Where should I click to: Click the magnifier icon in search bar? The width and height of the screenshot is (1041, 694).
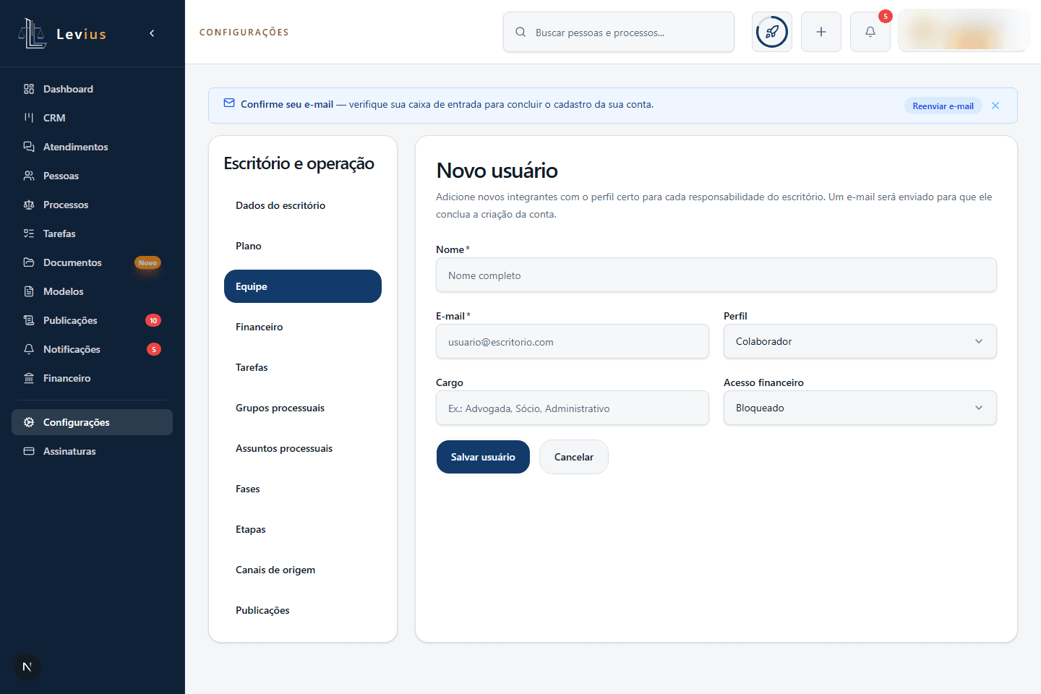(x=520, y=33)
